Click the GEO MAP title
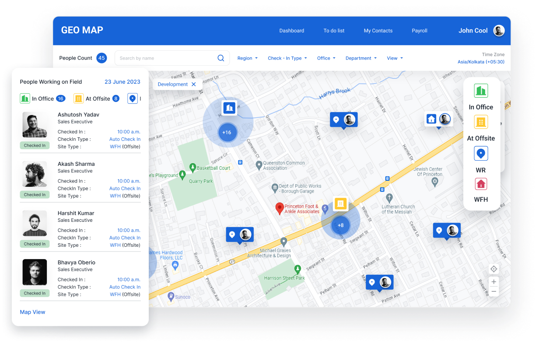This screenshot has height=347, width=539. pyautogui.click(x=82, y=30)
